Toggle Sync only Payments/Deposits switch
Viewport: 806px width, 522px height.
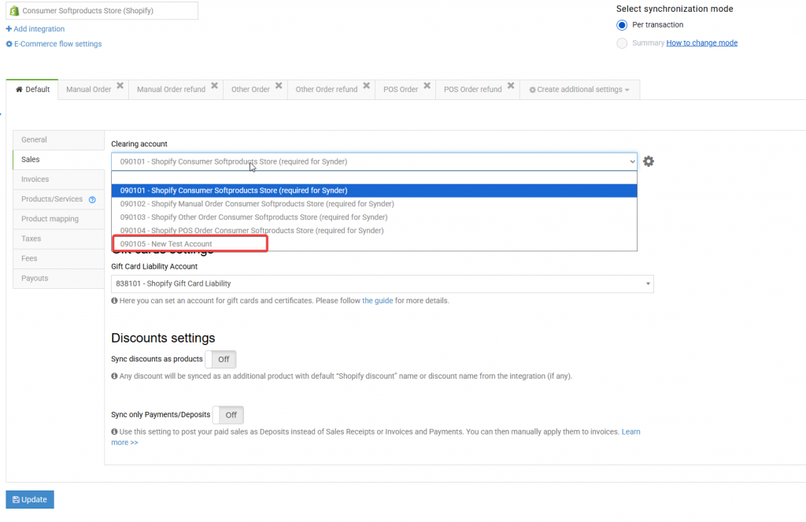(x=229, y=415)
